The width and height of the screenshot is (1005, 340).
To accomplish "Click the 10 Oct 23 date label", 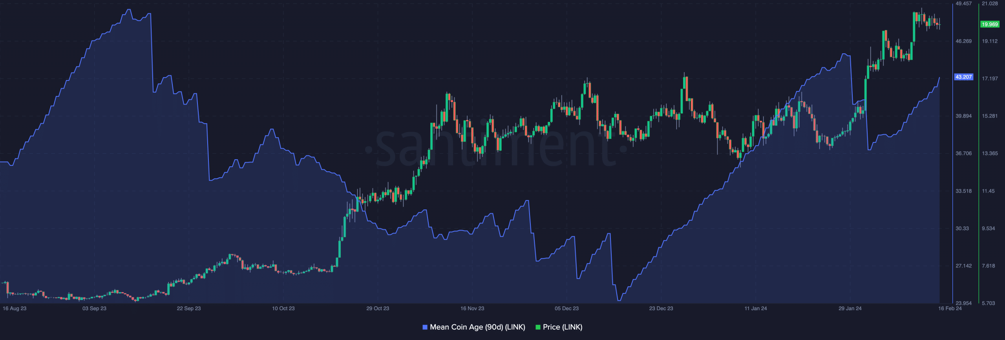I will pyautogui.click(x=283, y=308).
